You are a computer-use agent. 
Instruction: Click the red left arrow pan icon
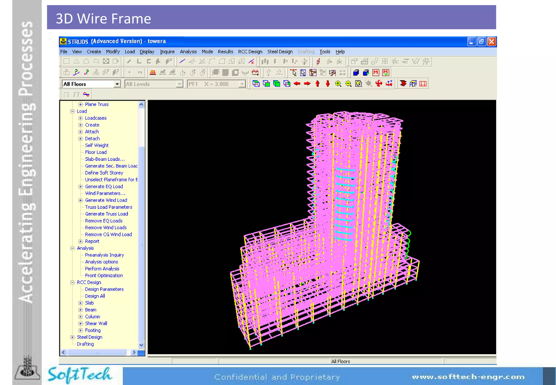[297, 84]
